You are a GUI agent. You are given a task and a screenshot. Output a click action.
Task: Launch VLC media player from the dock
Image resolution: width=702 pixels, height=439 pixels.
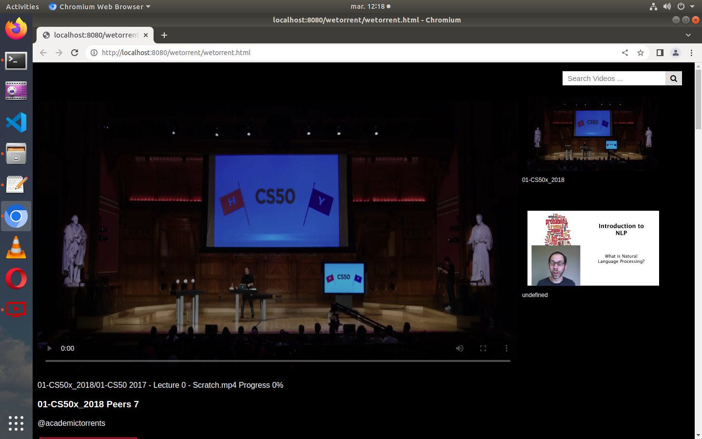pos(16,247)
